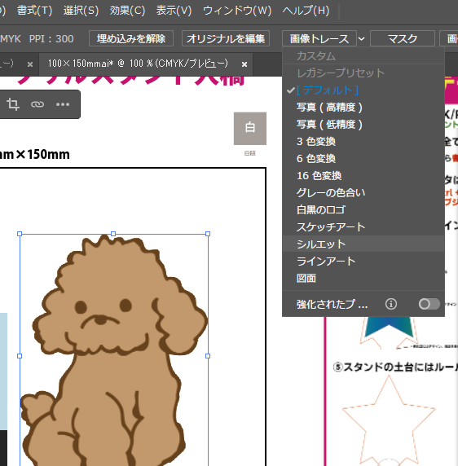This screenshot has width=458, height=466.
Task: Select the crop image icon
Action: [x=13, y=104]
